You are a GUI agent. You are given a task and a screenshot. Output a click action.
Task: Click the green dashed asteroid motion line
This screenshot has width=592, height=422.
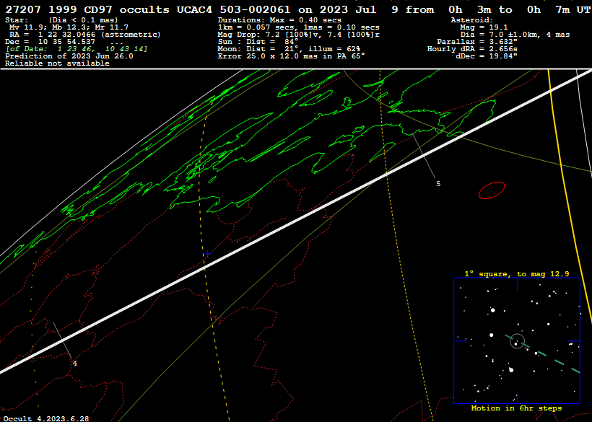pos(542,353)
